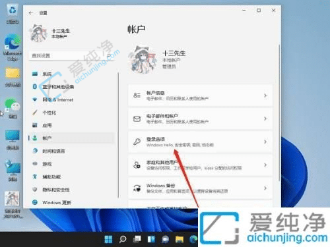Select WeChat desktop shortcut
330x247 pixels.
pyautogui.click(x=13, y=108)
